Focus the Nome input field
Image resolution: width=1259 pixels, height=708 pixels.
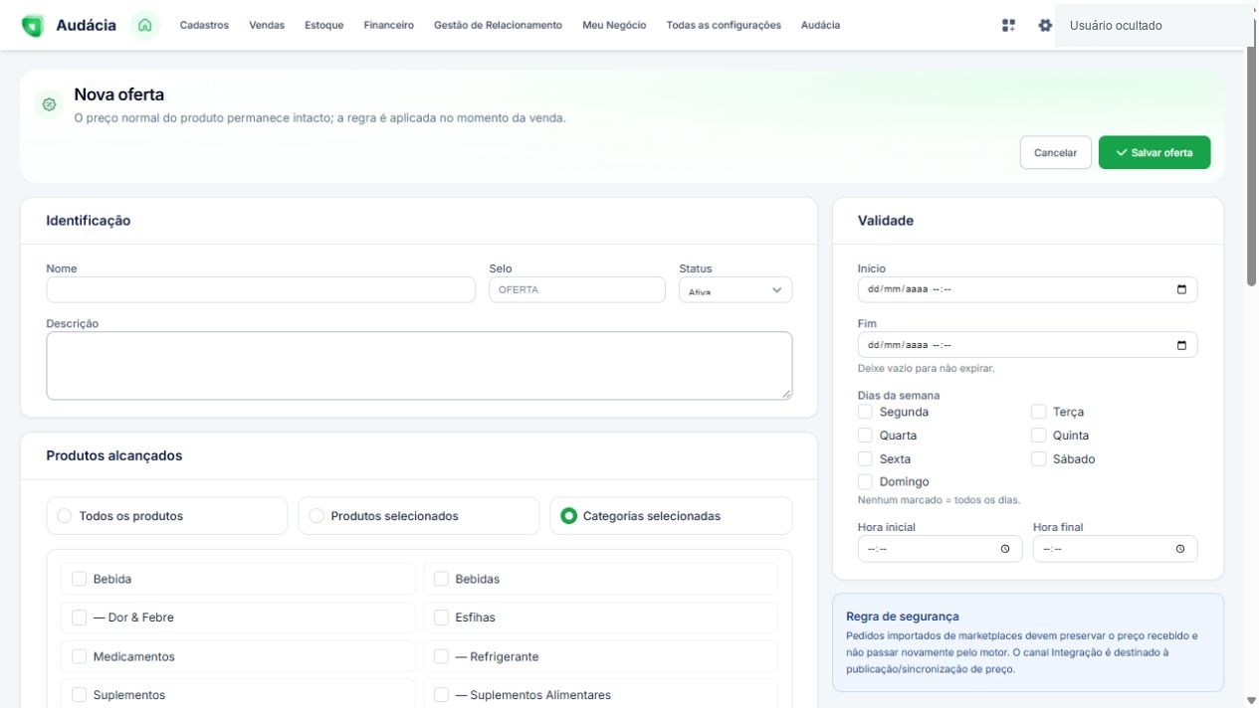[261, 289]
